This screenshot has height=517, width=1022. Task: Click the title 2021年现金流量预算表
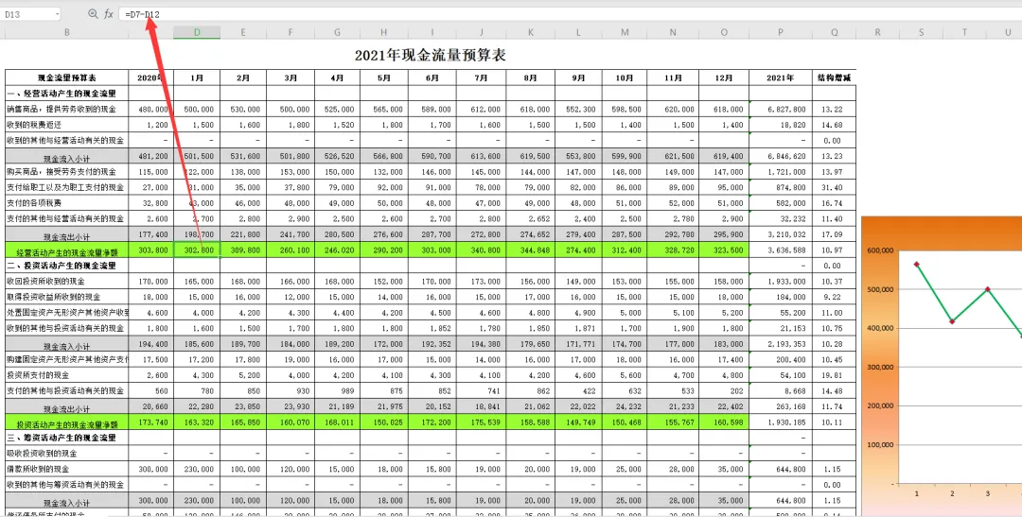431,56
